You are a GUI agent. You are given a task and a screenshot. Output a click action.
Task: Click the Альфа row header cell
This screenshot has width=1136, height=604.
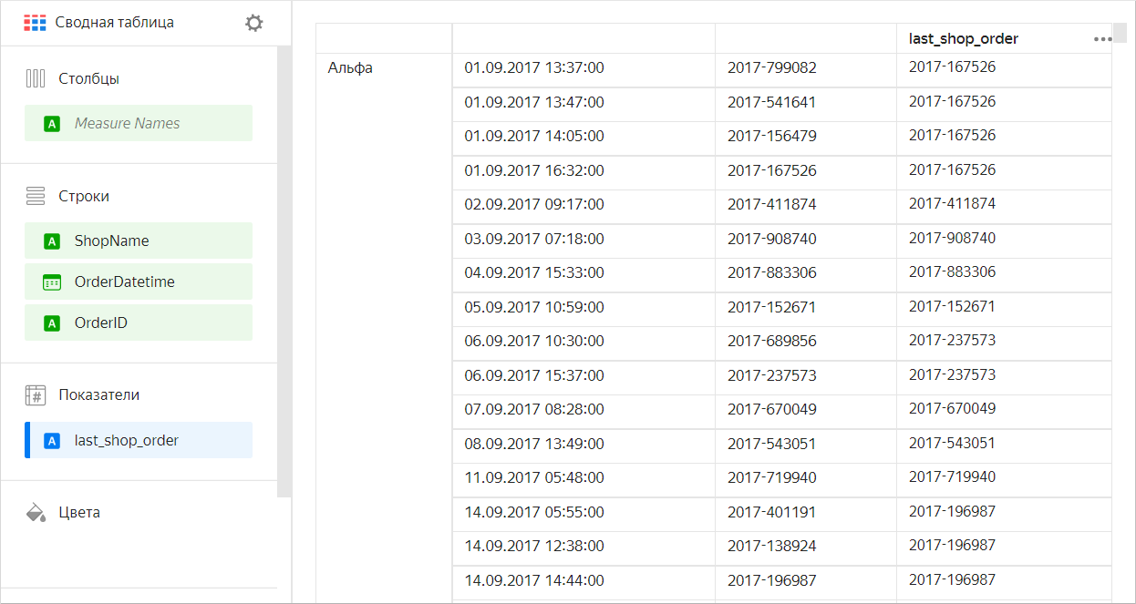[x=351, y=68]
